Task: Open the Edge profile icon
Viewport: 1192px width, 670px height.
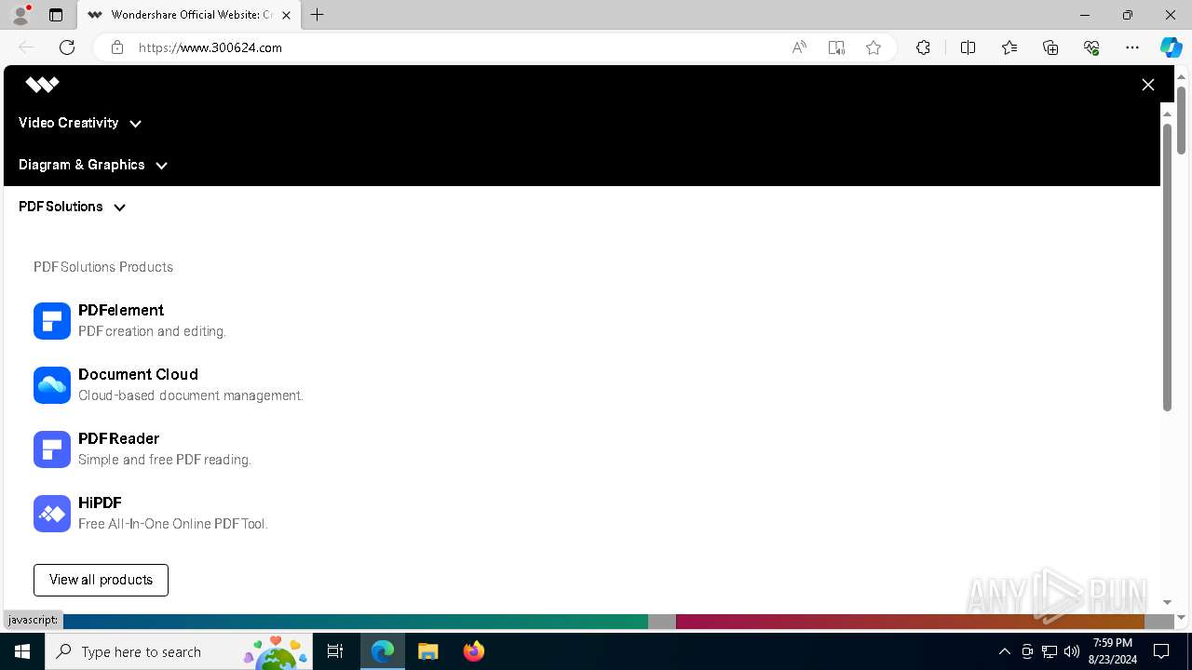Action: [x=20, y=15]
